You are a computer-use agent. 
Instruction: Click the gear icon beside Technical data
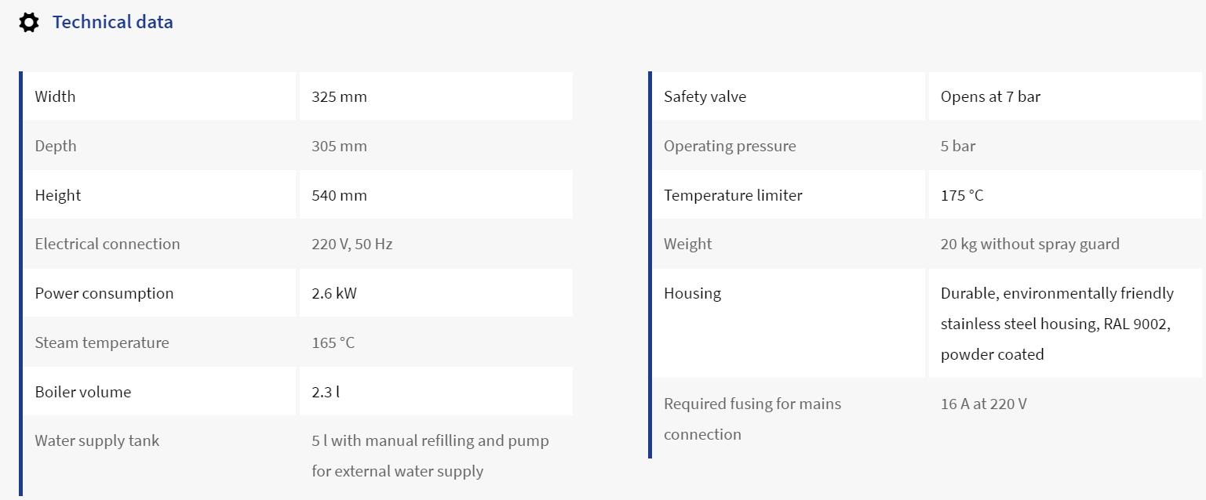point(29,23)
